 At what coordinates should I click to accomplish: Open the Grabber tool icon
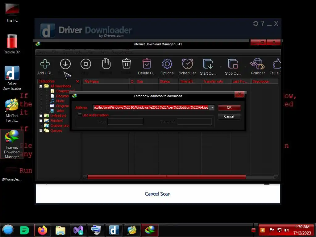click(258, 64)
